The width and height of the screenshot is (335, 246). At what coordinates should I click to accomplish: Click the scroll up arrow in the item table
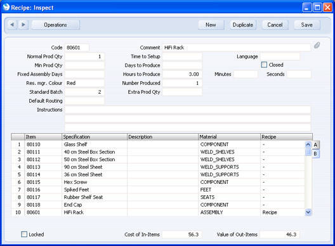(308, 145)
